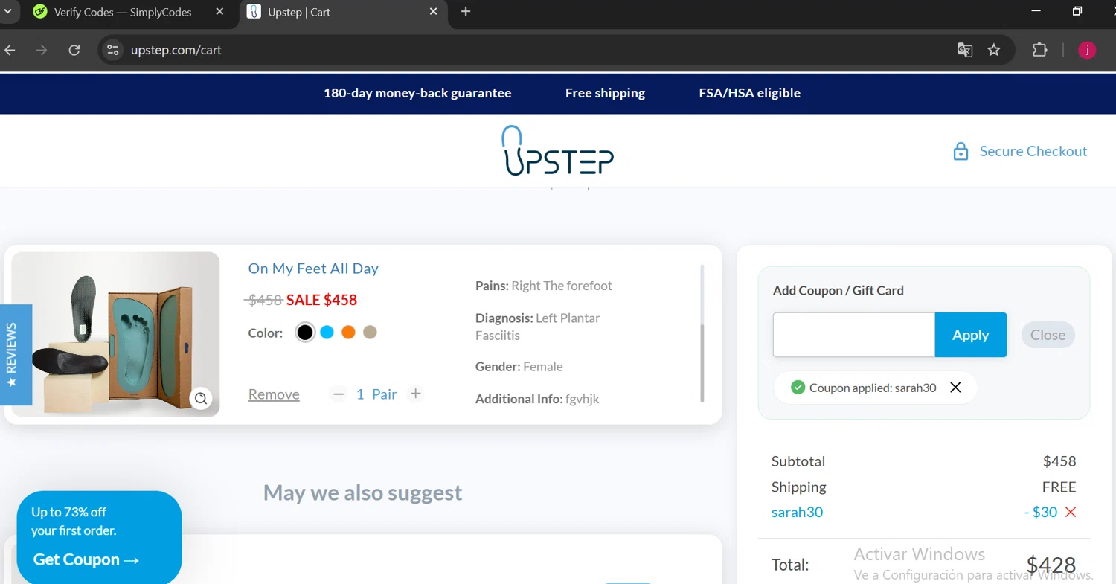Click the browser back arrow
This screenshot has width=1116, height=584.
pos(10,50)
